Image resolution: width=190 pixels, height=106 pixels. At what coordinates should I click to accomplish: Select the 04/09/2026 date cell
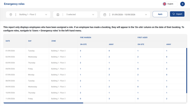[10, 69]
